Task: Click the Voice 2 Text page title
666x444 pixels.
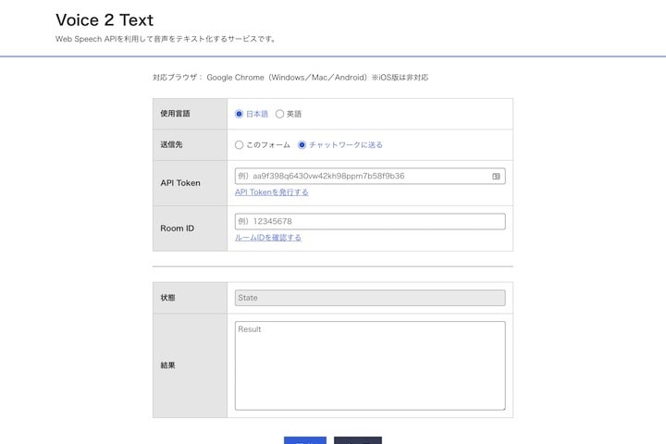Action: (105, 20)
